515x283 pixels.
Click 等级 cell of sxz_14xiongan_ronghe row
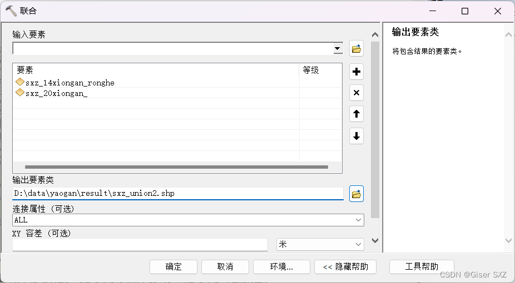pyautogui.click(x=320, y=82)
